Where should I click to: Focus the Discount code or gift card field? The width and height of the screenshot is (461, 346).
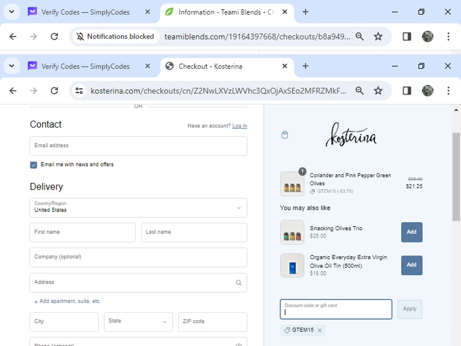point(336,309)
